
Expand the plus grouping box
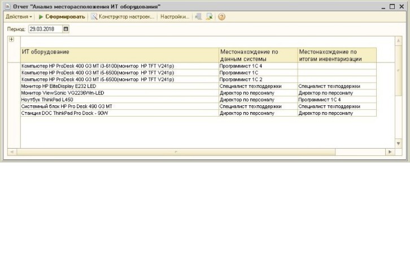coord(11,39)
